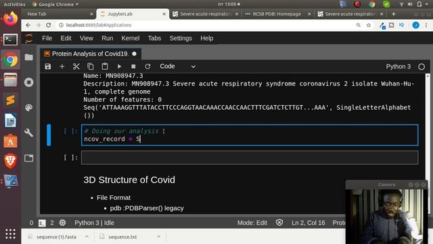Open the Settings menu
This screenshot has width=433, height=244.
[x=181, y=38]
